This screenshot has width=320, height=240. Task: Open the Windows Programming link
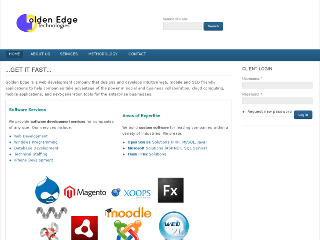pos(36,142)
